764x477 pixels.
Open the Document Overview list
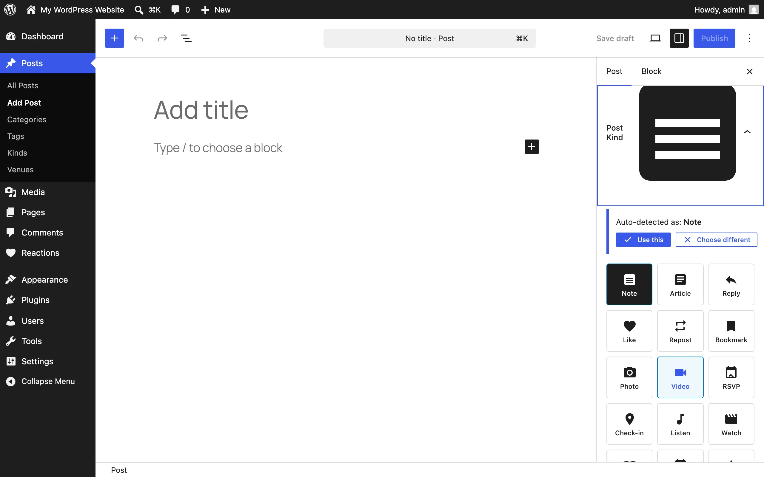(186, 38)
